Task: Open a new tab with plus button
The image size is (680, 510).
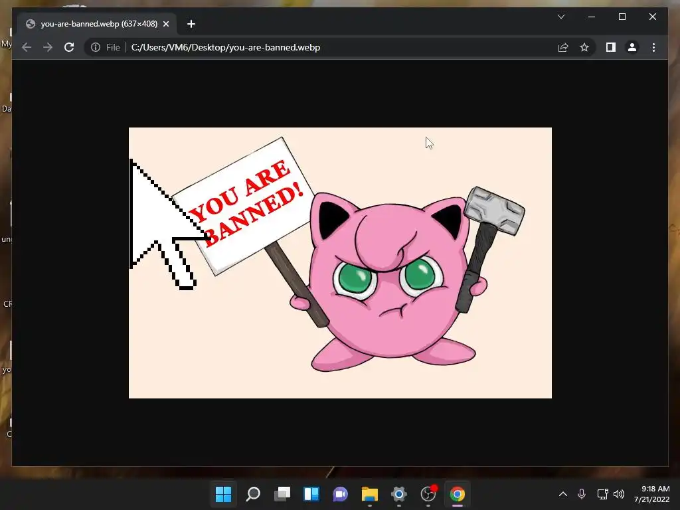Action: [x=191, y=24]
